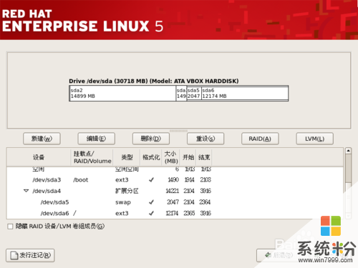
Task: Click the 设备 column header
Action: pos(39,157)
